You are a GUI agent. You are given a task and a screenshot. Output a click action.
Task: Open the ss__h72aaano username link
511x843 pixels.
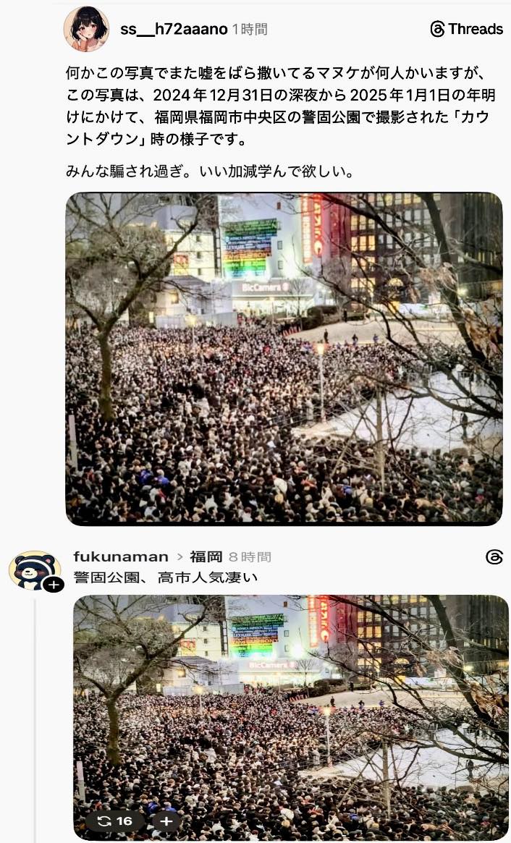pos(174,29)
